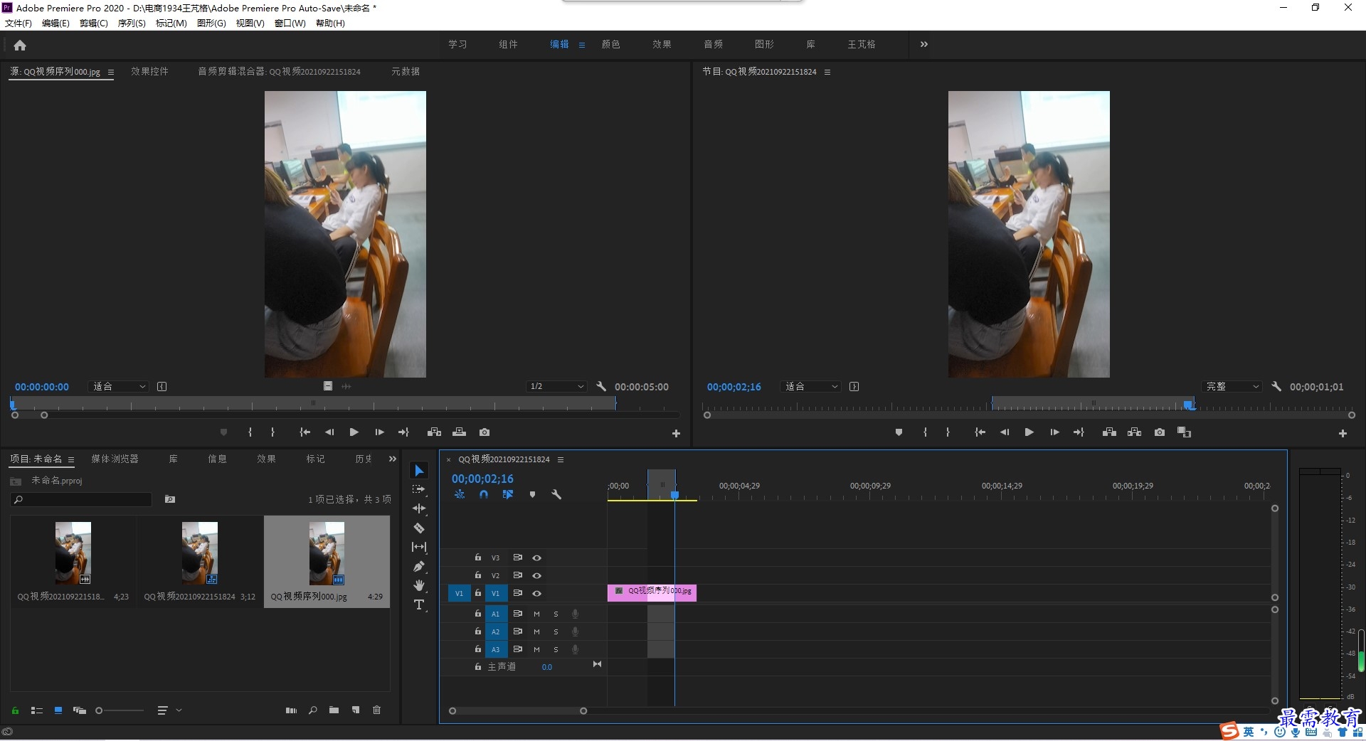Step back one frame in Program monitor

click(x=1005, y=432)
